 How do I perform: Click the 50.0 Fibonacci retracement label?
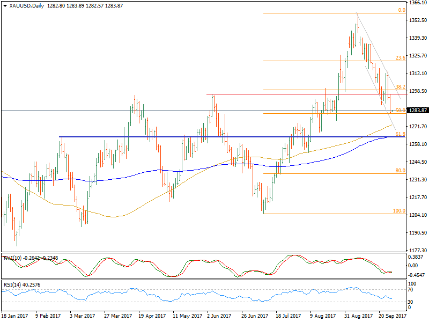click(400, 110)
